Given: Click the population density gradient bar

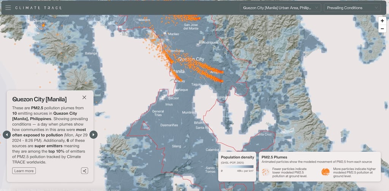Looking at the screenshot, I should click(237, 166).
